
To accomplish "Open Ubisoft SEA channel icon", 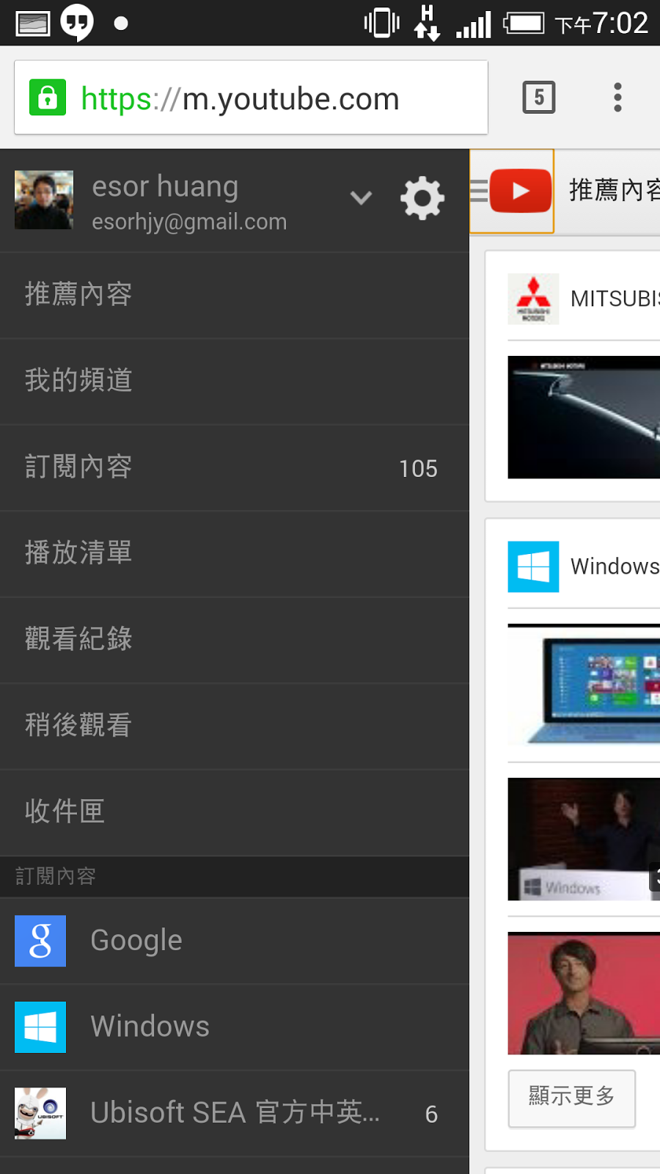I will point(40,1113).
